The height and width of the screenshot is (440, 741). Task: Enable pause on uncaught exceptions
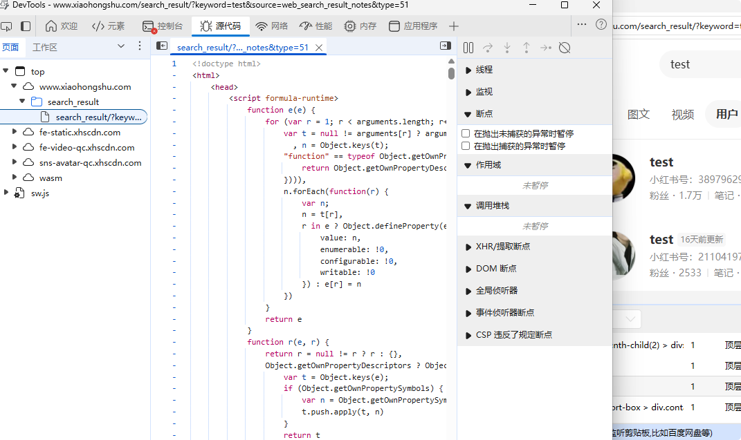466,133
